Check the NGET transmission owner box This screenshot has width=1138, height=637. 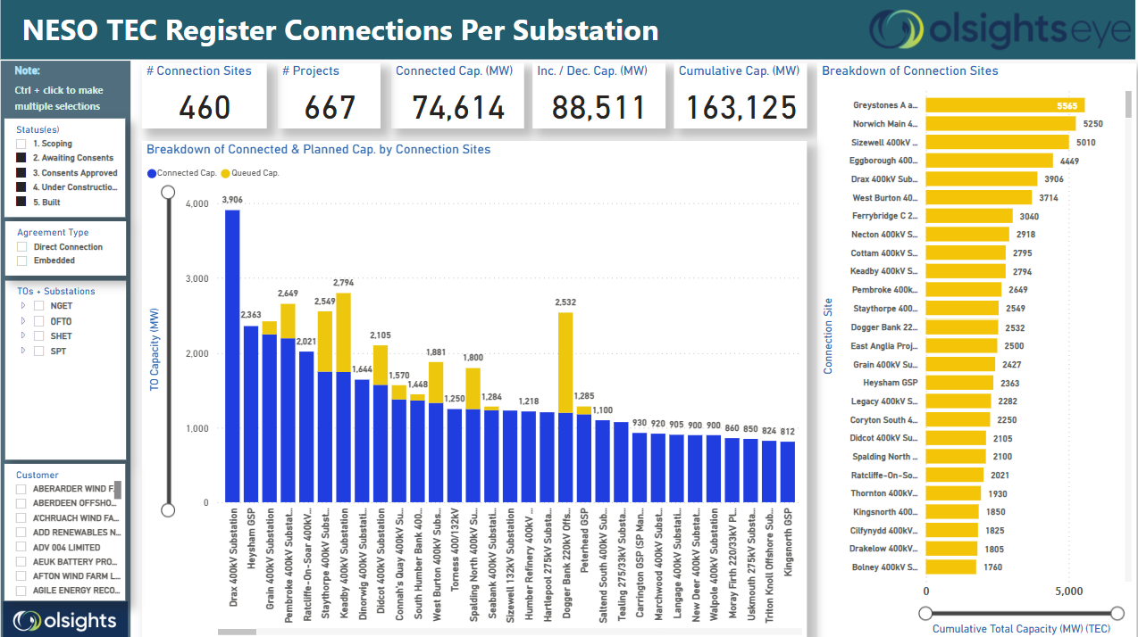coord(39,306)
